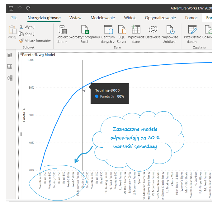Click the Undo arrow icon
This screenshot has height=203, width=217.
pyautogui.click(x=20, y=8)
